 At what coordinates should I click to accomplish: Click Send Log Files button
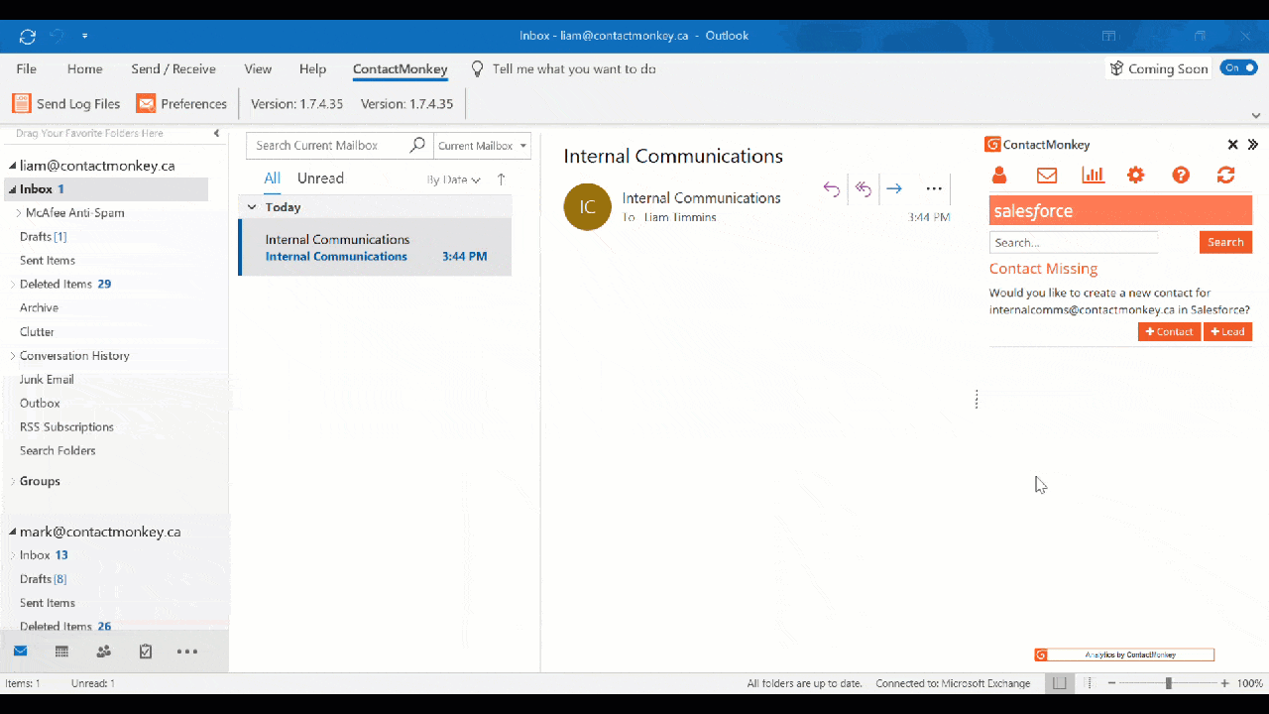click(66, 103)
